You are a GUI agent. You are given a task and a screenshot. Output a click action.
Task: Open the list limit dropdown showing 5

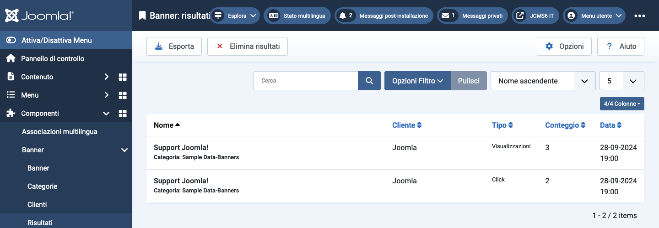[x=621, y=81]
